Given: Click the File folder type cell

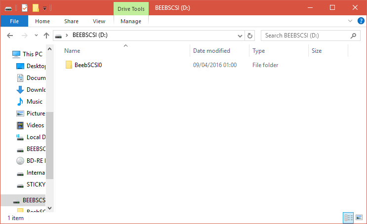Looking at the screenshot, I should pos(265,65).
